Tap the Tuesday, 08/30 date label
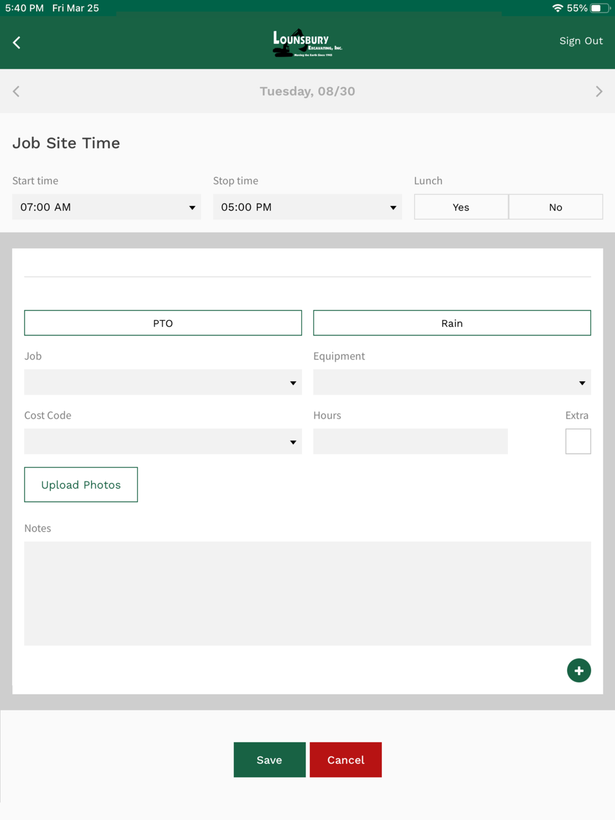615x820 pixels. pos(307,92)
